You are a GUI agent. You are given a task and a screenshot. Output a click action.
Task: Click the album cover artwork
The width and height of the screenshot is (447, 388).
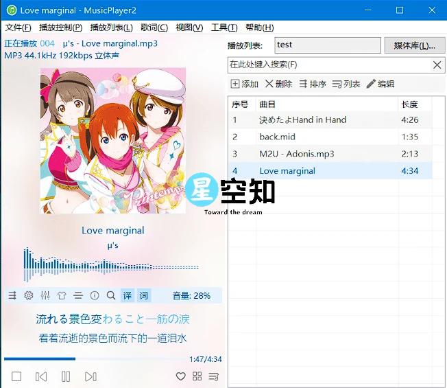113,141
